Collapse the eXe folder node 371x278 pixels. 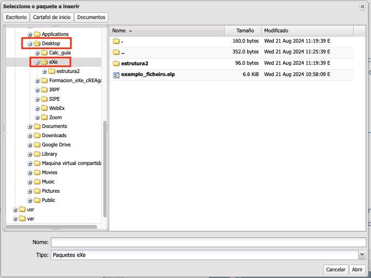(38, 62)
